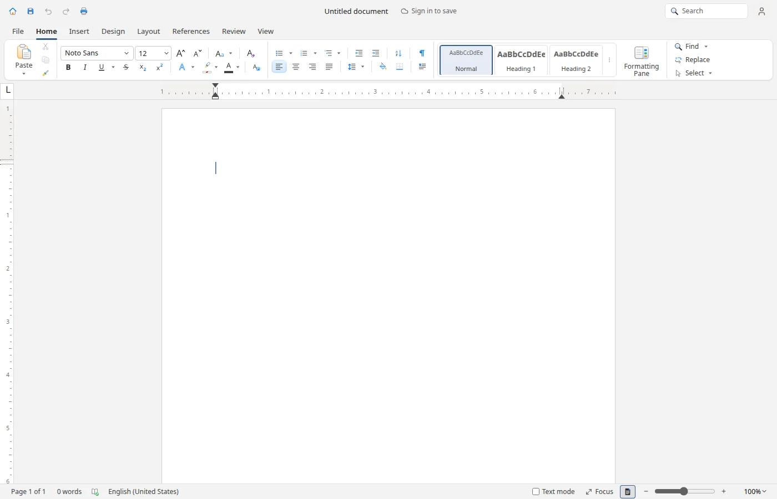The width and height of the screenshot is (777, 499).
Task: Switch to the References tab
Action: (x=191, y=32)
